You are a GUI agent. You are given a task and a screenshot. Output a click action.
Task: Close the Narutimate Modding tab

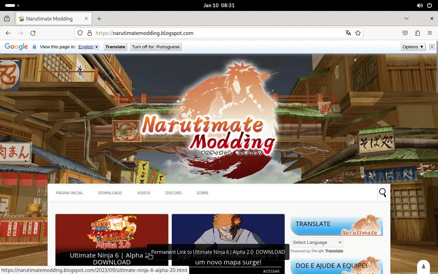86,18
